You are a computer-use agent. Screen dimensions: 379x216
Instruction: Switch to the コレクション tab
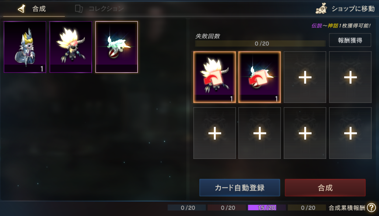tap(99, 9)
